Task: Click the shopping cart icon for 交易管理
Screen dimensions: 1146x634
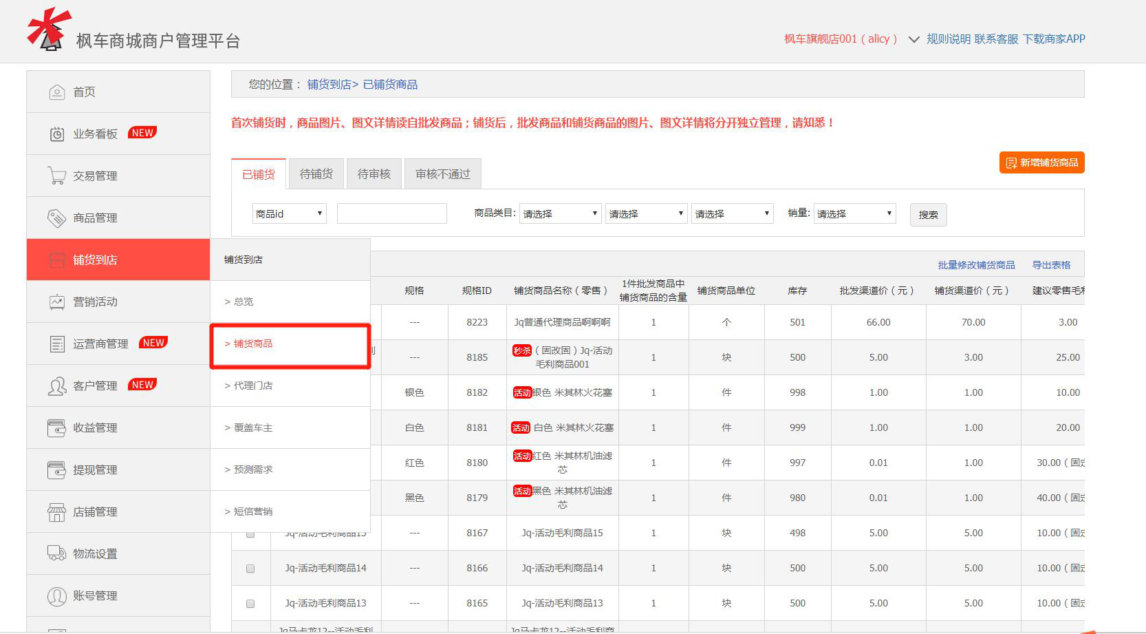Action: 56,176
